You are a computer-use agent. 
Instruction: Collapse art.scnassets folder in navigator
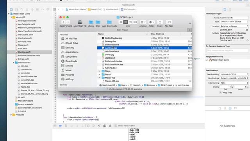coord(14,63)
